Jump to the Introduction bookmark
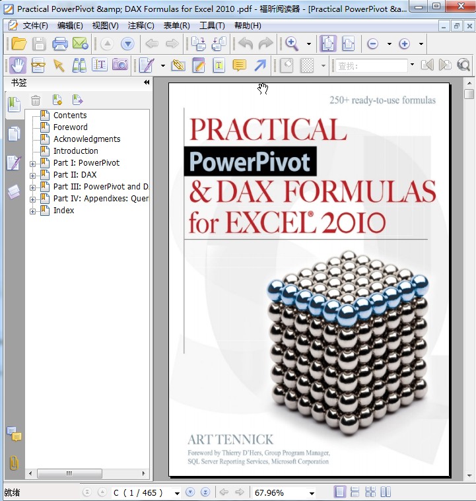 click(76, 150)
